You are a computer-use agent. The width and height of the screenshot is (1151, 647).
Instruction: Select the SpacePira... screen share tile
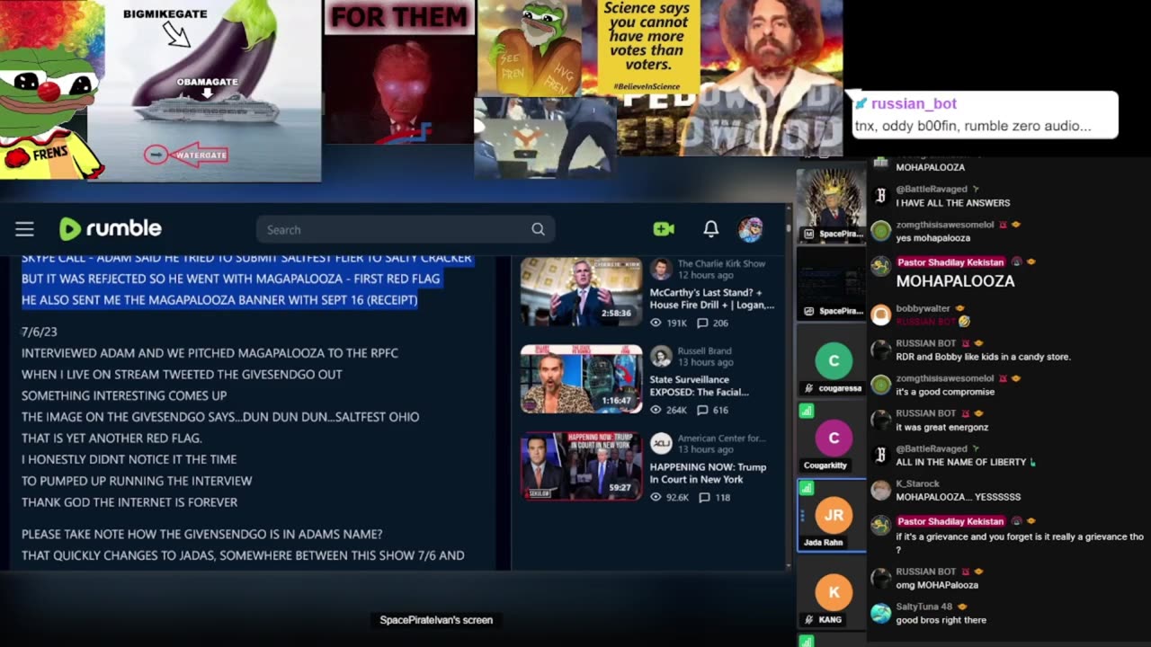[x=833, y=283]
